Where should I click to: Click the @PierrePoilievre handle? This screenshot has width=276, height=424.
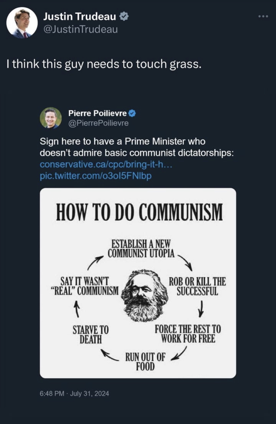point(98,123)
